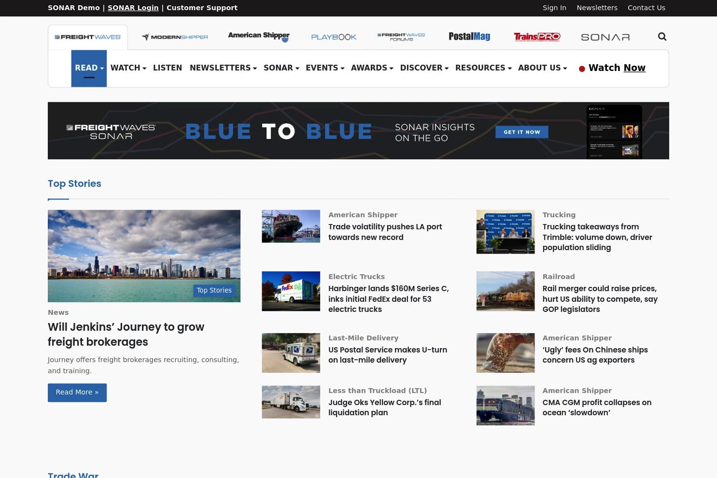Viewport: 717px width, 478px height.
Task: Open 'Rail merger could raise prices' article
Action: point(600,299)
